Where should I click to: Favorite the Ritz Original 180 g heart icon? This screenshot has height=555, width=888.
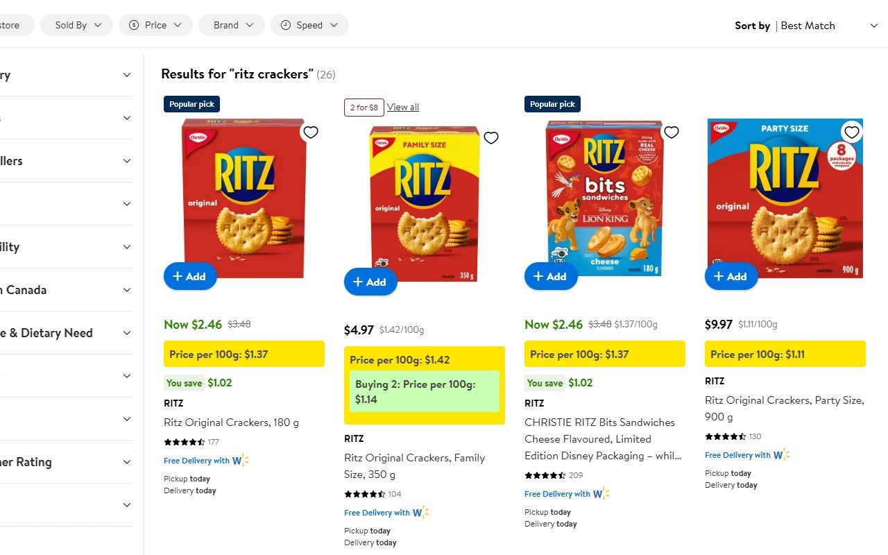[311, 133]
